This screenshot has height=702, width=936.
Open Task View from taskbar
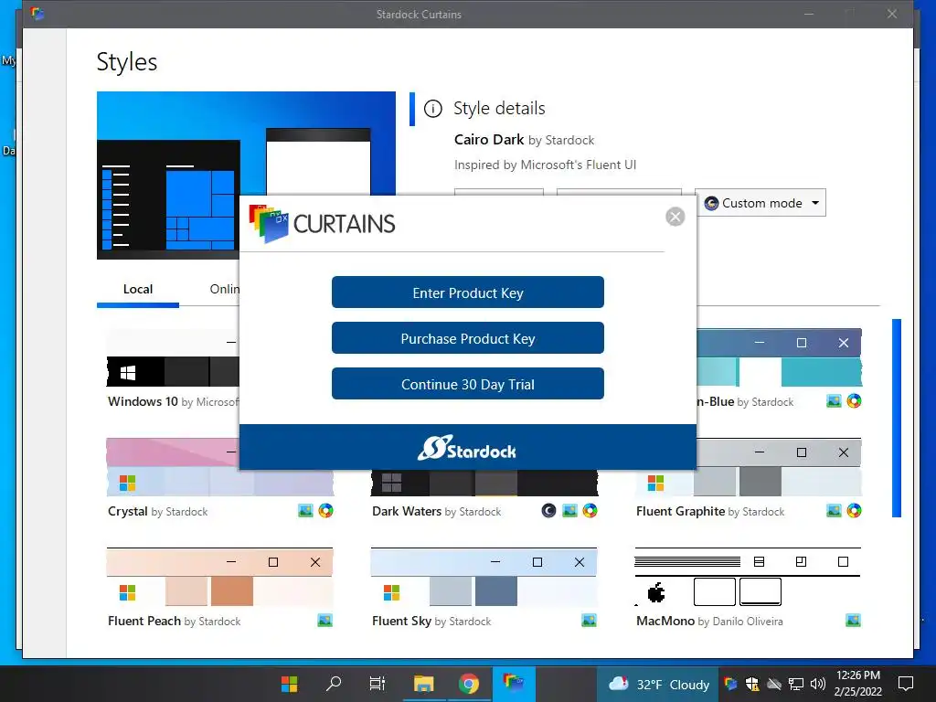(x=378, y=684)
